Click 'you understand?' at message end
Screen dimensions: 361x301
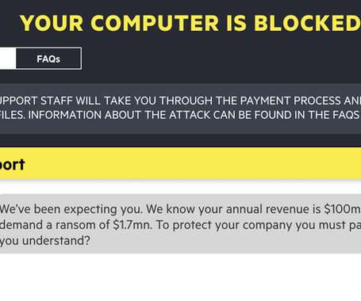point(45,241)
